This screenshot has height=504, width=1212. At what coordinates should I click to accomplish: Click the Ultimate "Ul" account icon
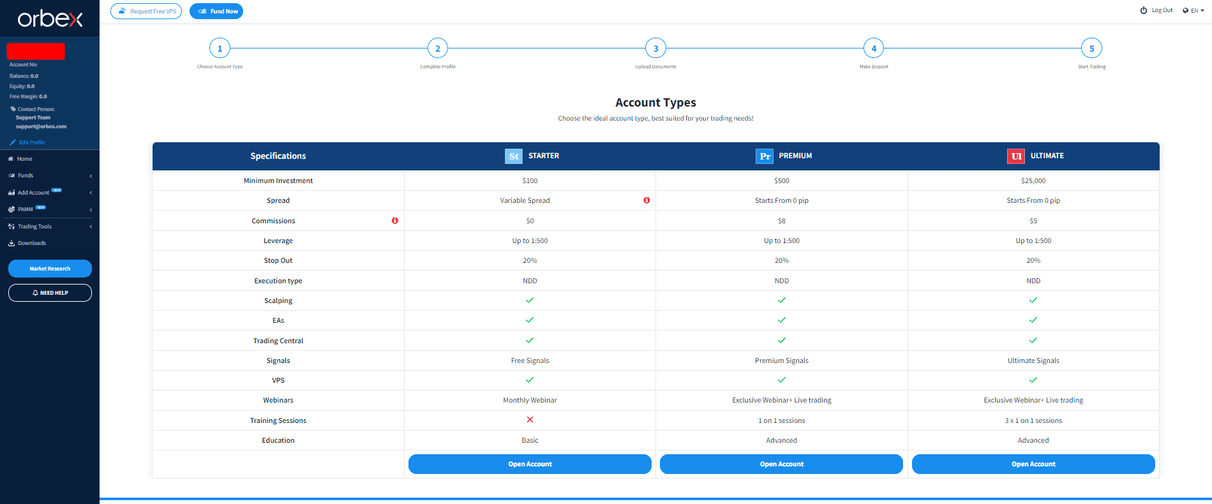pos(1016,156)
